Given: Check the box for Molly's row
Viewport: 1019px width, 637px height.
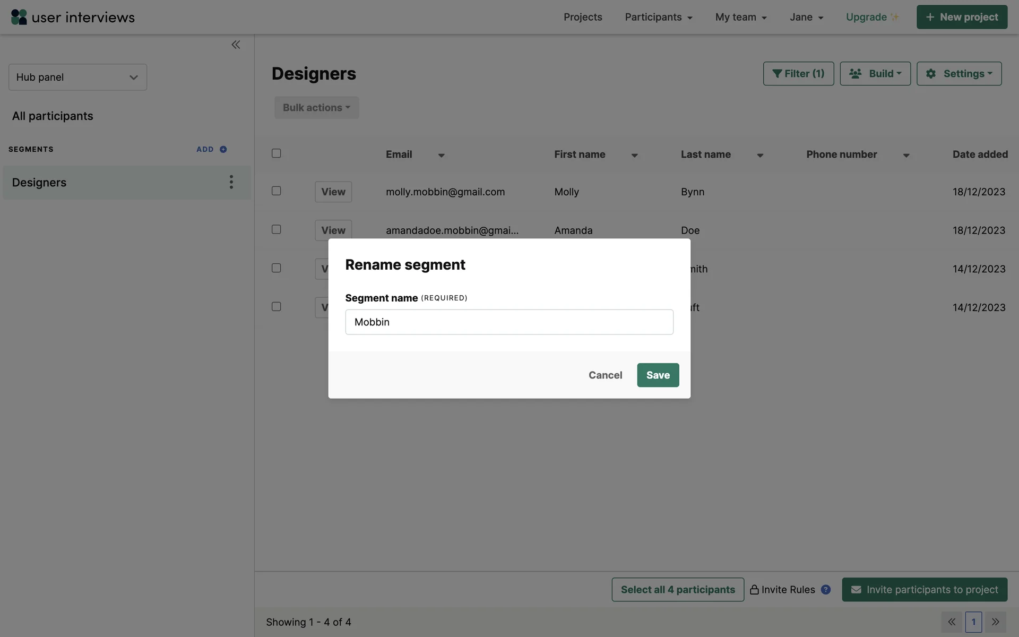Looking at the screenshot, I should [277, 191].
